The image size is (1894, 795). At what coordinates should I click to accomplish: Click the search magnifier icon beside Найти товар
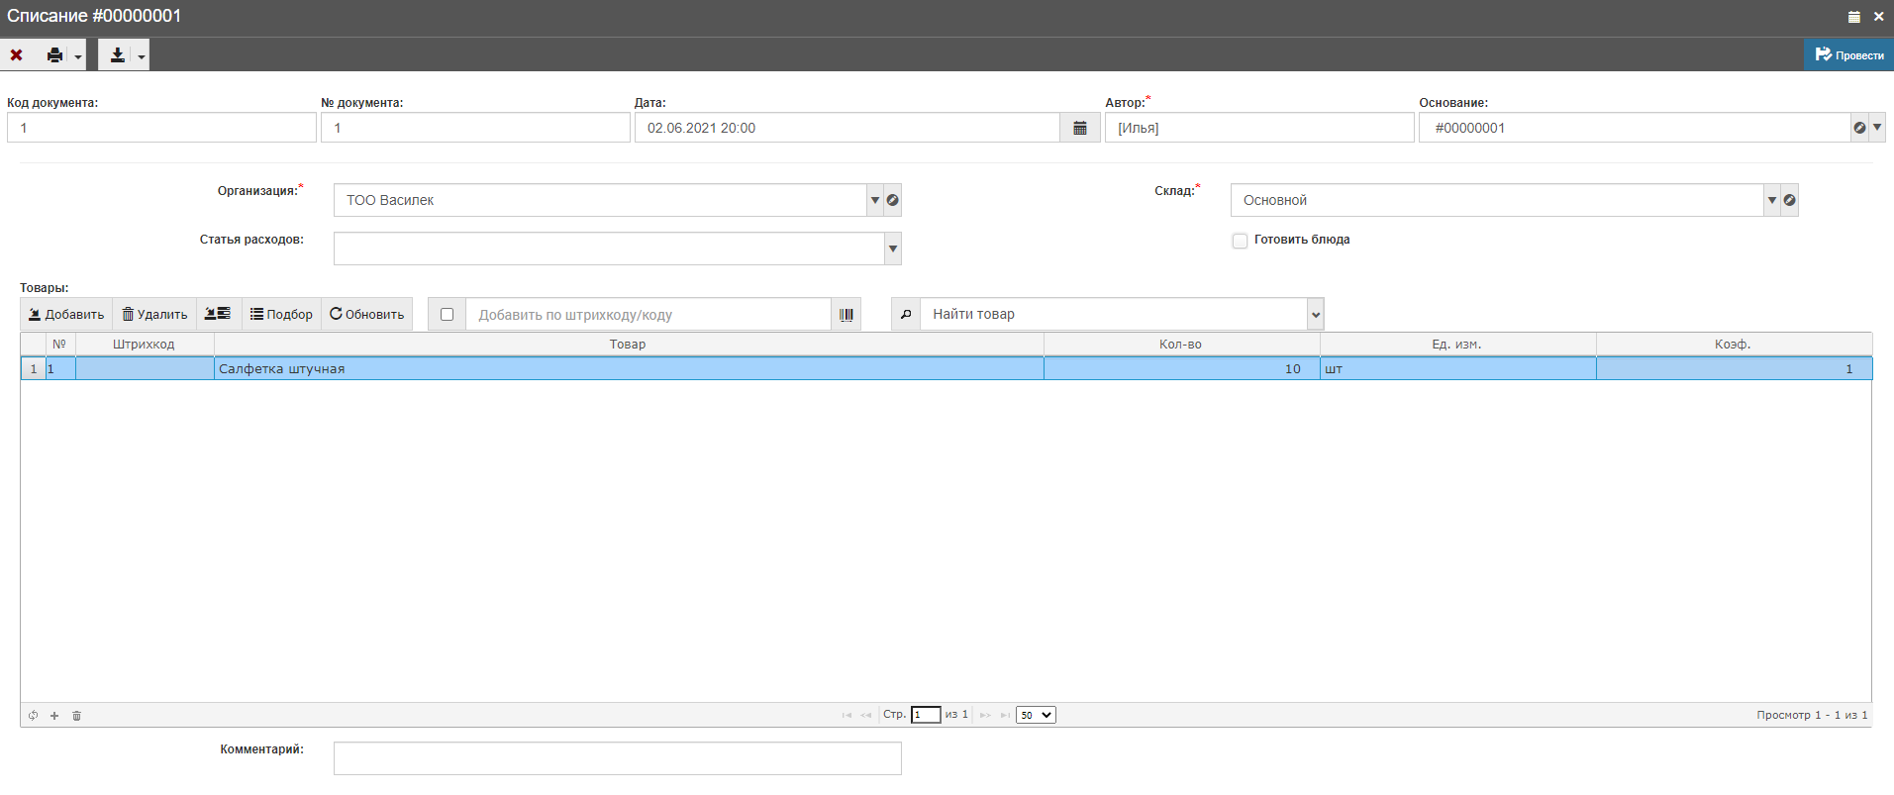point(905,315)
